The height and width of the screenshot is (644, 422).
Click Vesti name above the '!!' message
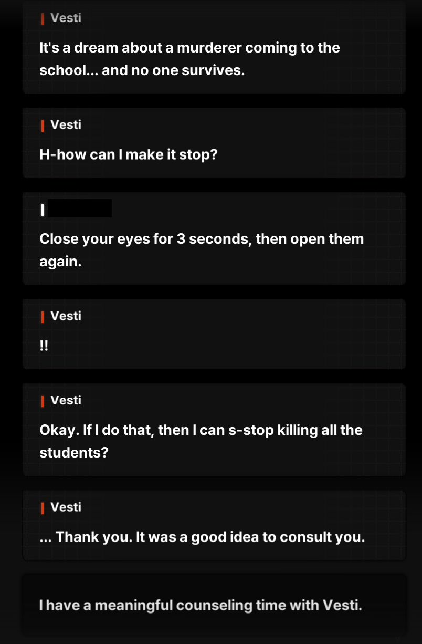click(66, 316)
